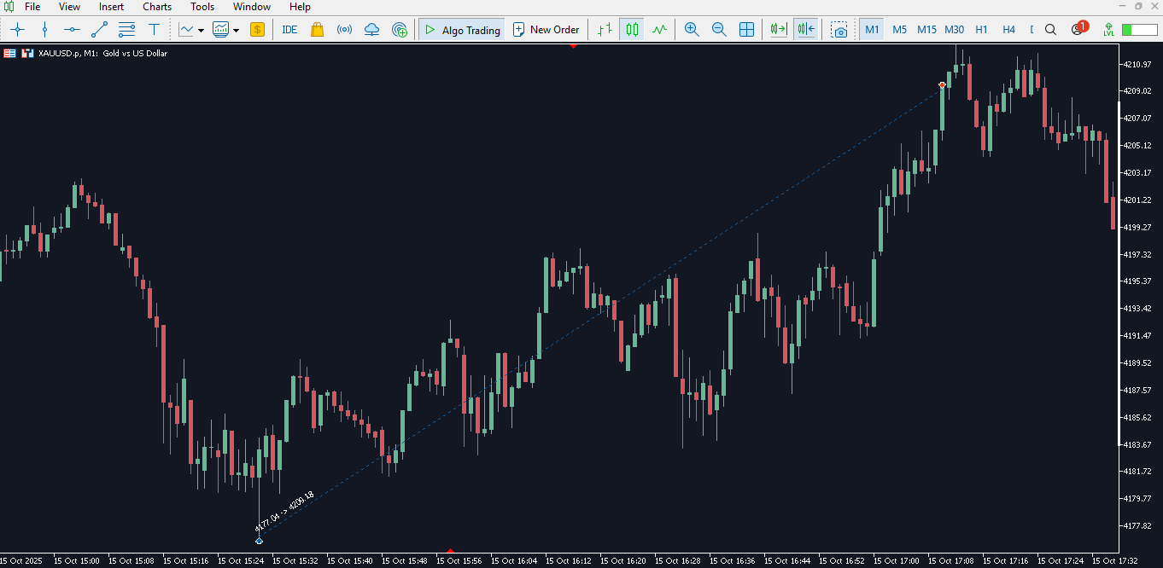
Task: Click the tile windows grid icon
Action: 746,30
